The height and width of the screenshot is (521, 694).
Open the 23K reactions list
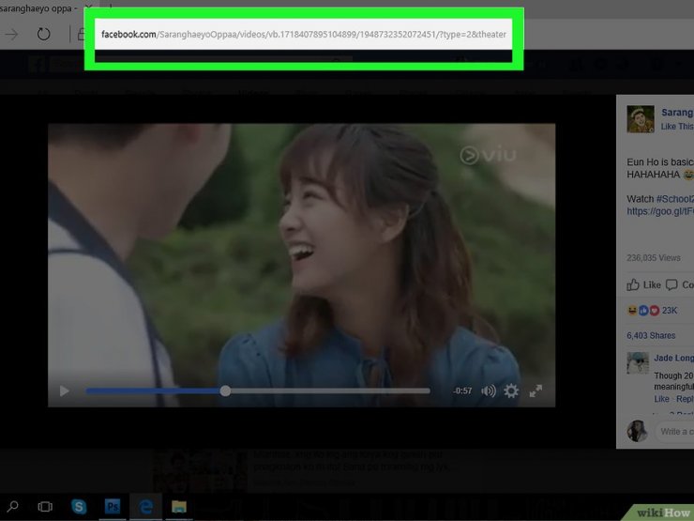pos(652,311)
